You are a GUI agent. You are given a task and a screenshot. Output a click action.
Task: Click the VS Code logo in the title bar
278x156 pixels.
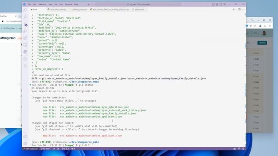24,4
